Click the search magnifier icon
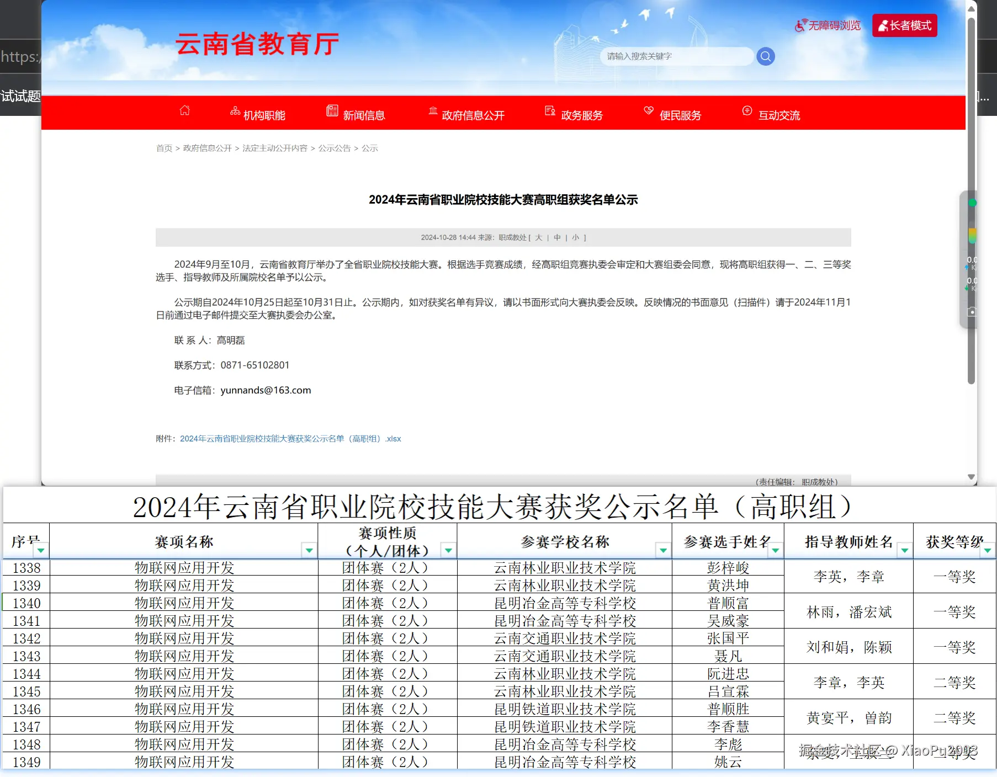The image size is (997, 777). click(765, 56)
